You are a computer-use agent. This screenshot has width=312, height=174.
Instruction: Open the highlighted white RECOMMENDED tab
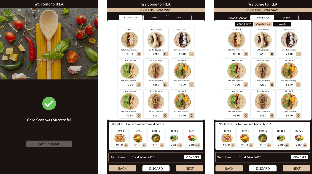pos(130,18)
